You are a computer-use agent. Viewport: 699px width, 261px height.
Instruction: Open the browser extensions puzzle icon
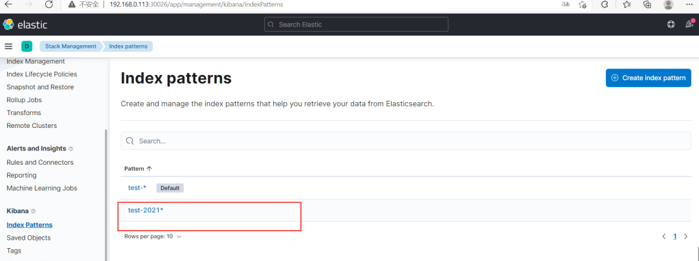pyautogui.click(x=605, y=5)
